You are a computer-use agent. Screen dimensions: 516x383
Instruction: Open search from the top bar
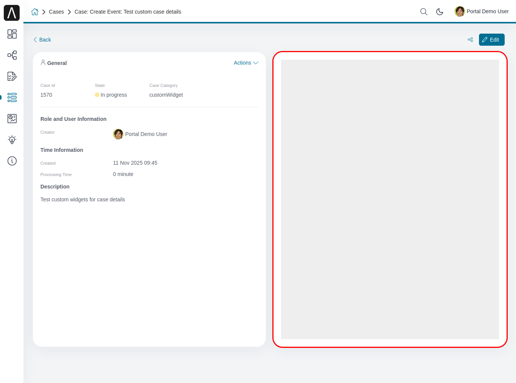coord(423,12)
